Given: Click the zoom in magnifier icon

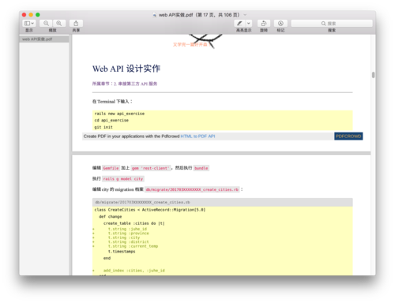Looking at the screenshot, I should pyautogui.click(x=59, y=24).
